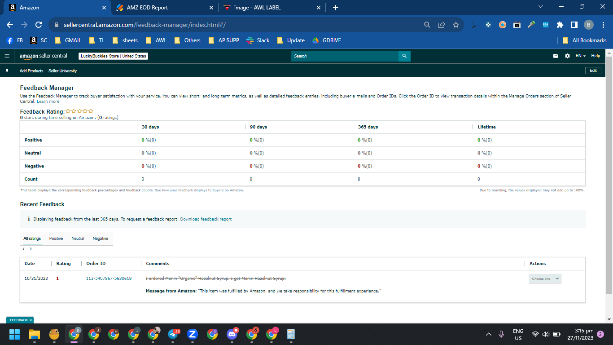Bookmark this tab with the star icon
The width and height of the screenshot is (613, 345).
[456, 25]
